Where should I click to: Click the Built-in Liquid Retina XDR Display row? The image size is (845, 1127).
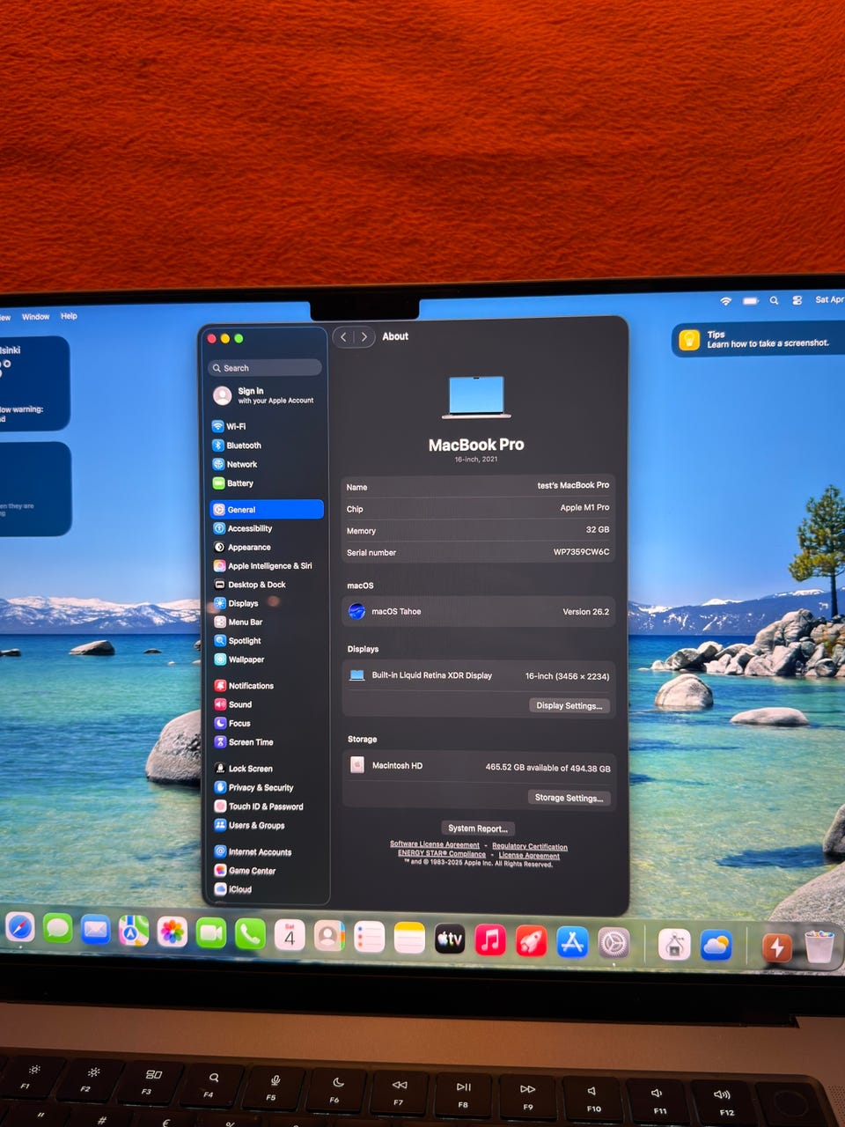coord(479,676)
